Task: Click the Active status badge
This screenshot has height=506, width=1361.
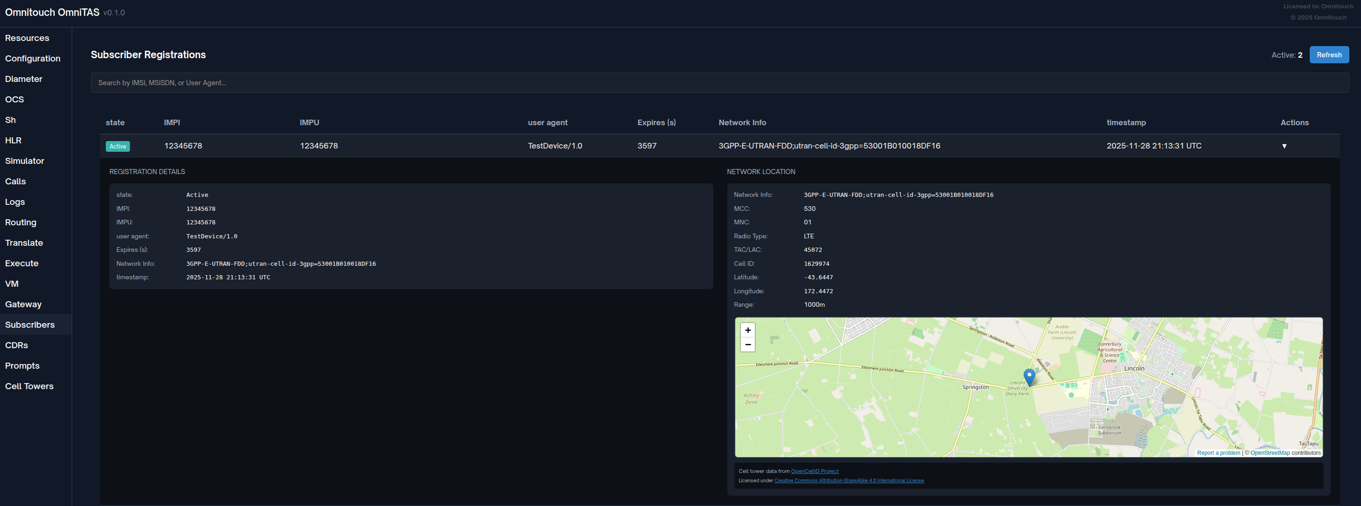Action: 118,147
